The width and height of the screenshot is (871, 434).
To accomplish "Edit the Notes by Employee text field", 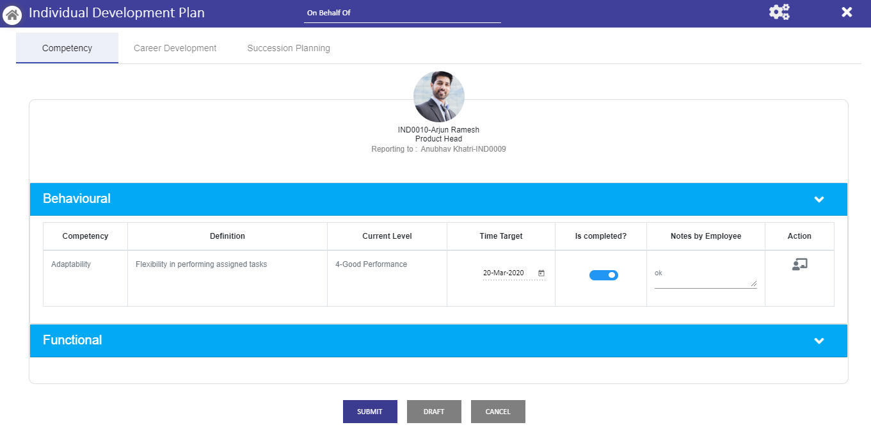I will [x=704, y=273].
